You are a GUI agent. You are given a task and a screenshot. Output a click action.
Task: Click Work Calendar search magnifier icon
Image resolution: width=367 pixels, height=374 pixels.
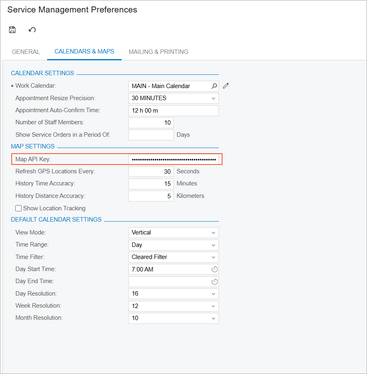tap(214, 86)
